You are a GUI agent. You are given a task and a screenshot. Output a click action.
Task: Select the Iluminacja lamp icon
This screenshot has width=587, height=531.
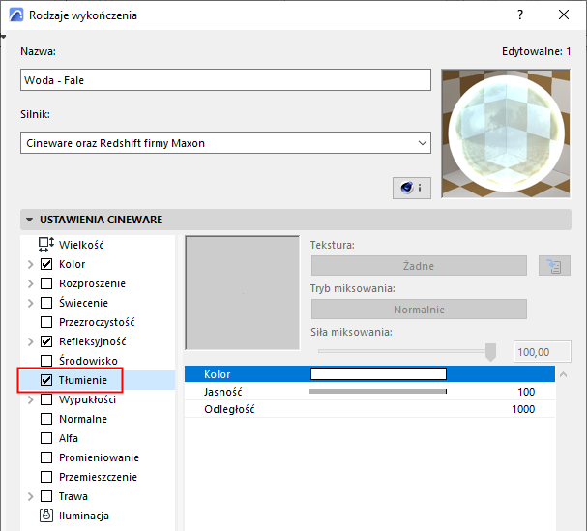coord(46,516)
